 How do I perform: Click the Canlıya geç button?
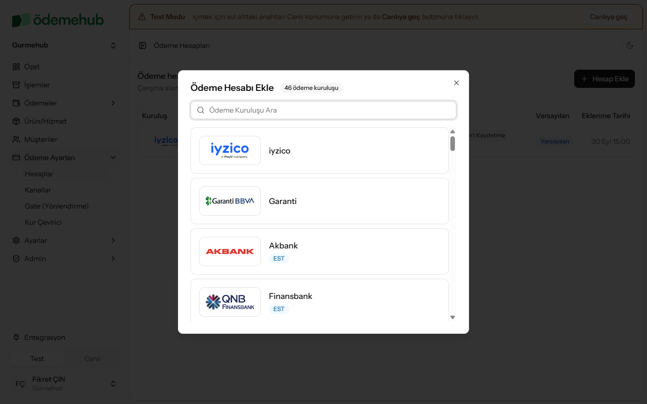[x=609, y=17]
